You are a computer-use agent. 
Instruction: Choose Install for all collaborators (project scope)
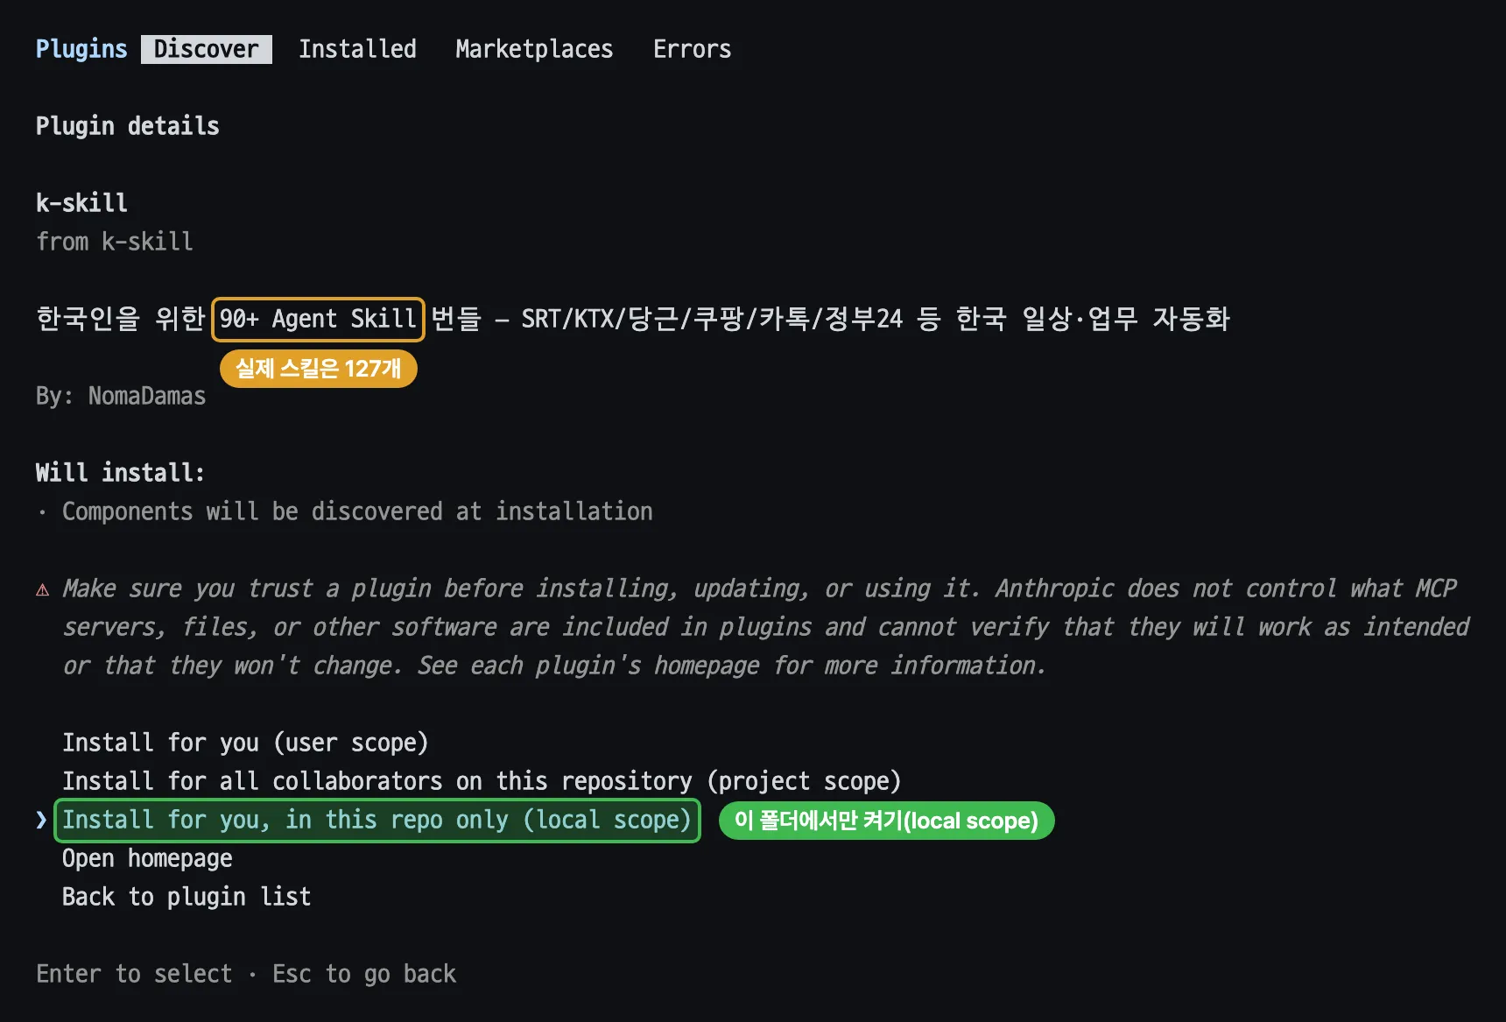tap(482, 781)
